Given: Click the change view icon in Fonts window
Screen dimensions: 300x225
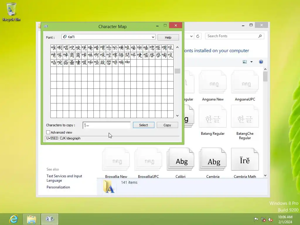Looking at the screenshot, I should point(245,62).
